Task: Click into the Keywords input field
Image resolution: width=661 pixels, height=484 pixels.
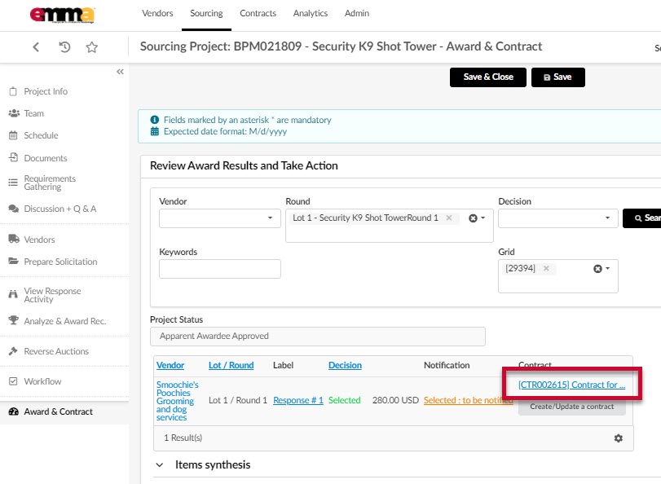Action: pos(219,269)
